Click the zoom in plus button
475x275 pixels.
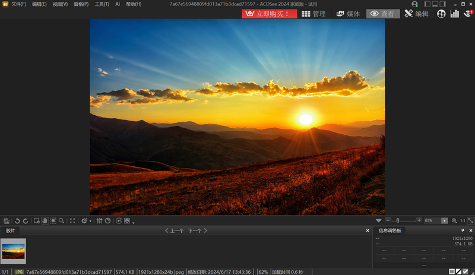point(419,220)
